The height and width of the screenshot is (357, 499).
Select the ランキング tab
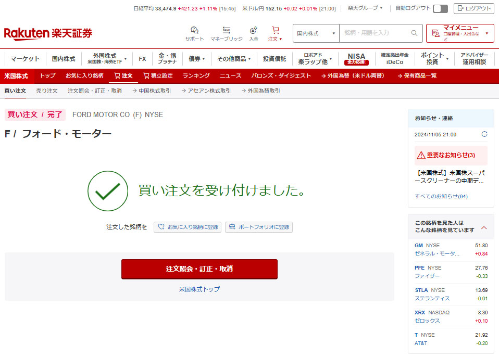click(x=196, y=76)
